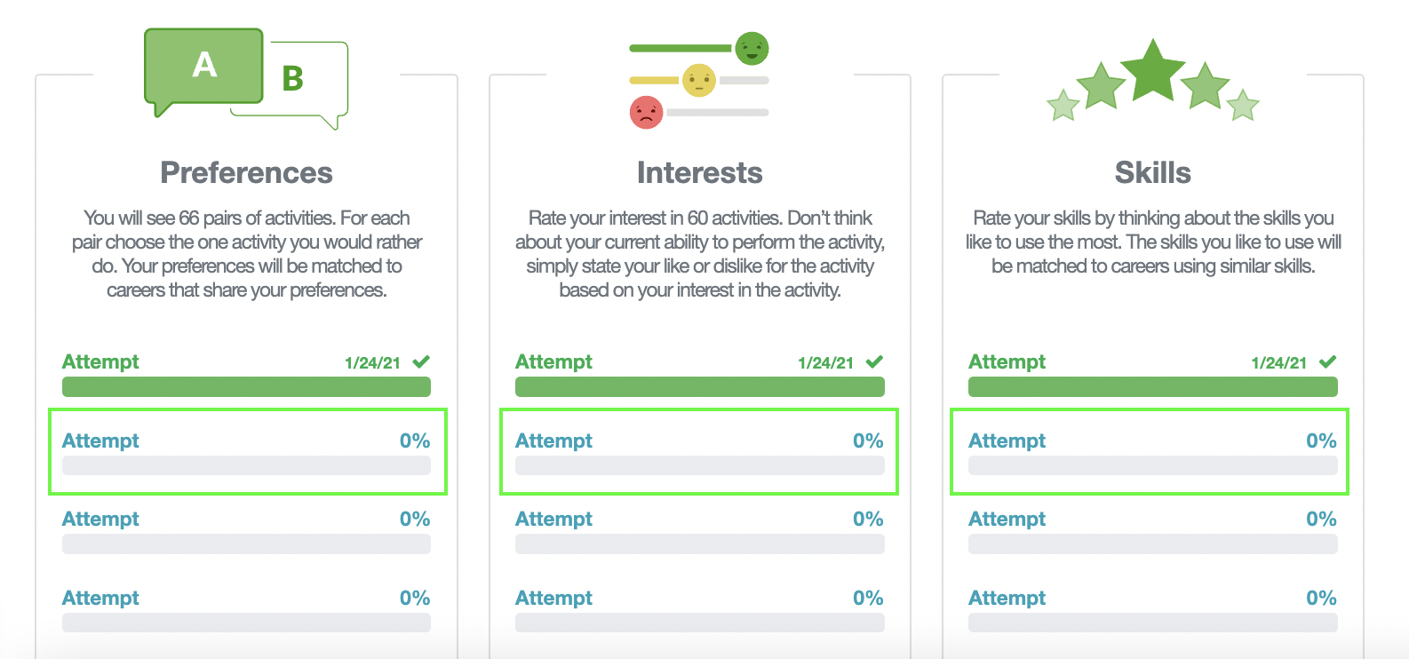Select the fourth Skills Attempt link
The height and width of the screenshot is (659, 1409).
point(1007,598)
